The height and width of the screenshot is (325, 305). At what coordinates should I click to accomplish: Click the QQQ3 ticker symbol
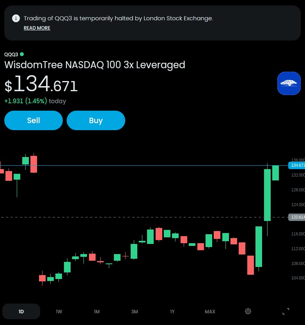(11, 54)
